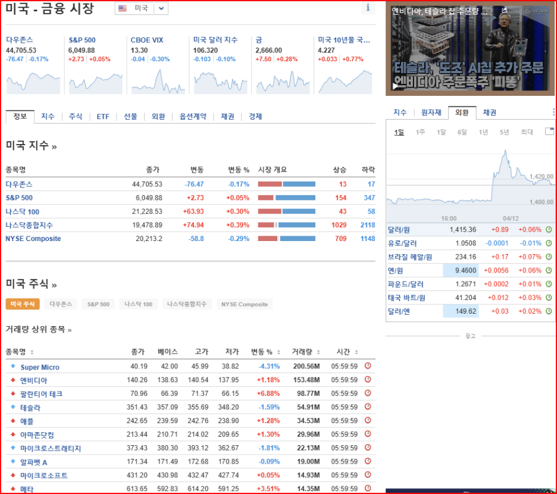Open the 거래량 상위 종목 list link
557x494 pixels.
(x=39, y=330)
